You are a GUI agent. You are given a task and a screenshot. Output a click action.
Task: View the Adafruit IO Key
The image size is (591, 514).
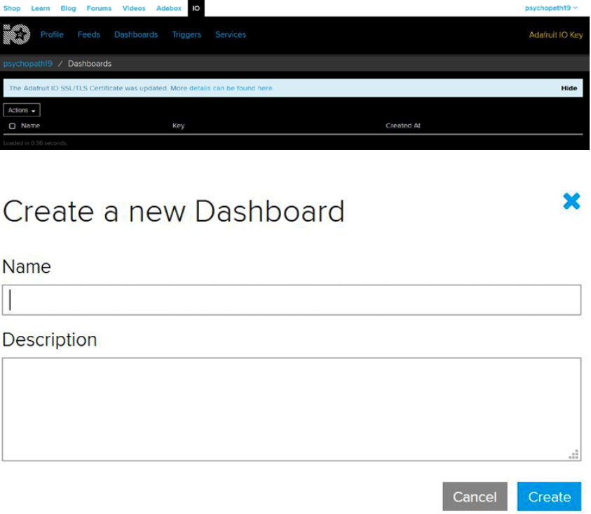(555, 35)
